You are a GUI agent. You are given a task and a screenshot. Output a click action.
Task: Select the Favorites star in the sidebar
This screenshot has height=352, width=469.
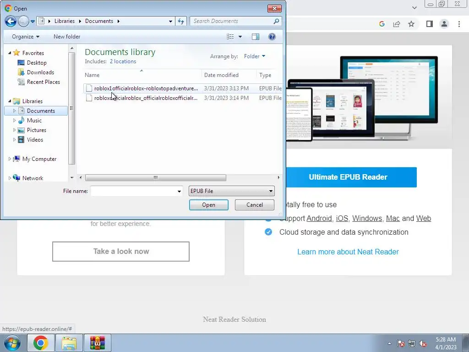pos(16,53)
